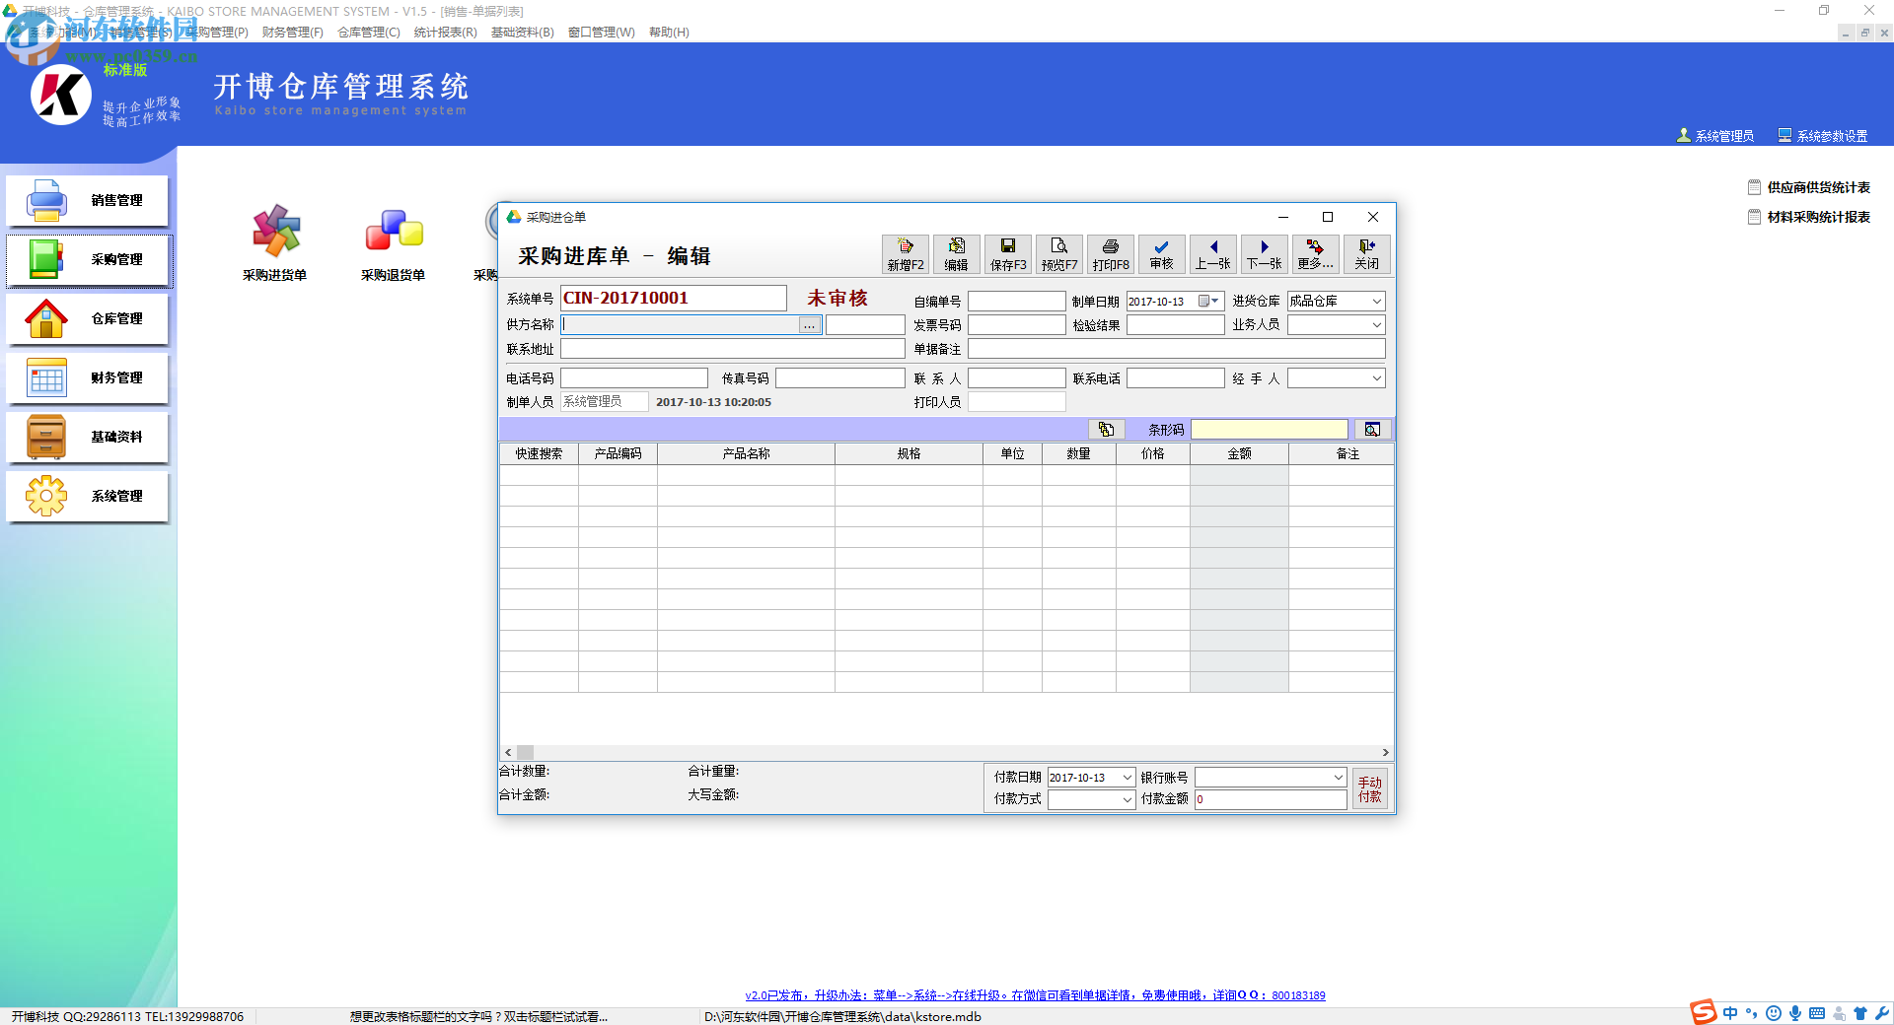Screen dimensions: 1894x1025
Task: Open the 财务管理(F) menu
Action: pos(292,33)
